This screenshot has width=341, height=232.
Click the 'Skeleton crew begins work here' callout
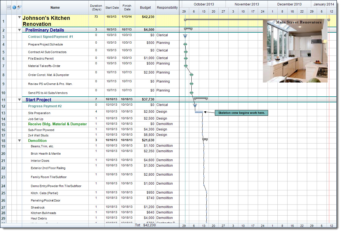tap(241, 113)
